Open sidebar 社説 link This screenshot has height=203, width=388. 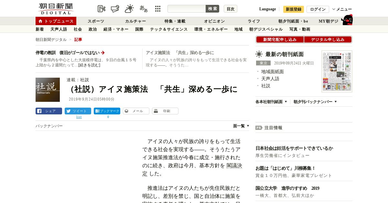(x=266, y=86)
